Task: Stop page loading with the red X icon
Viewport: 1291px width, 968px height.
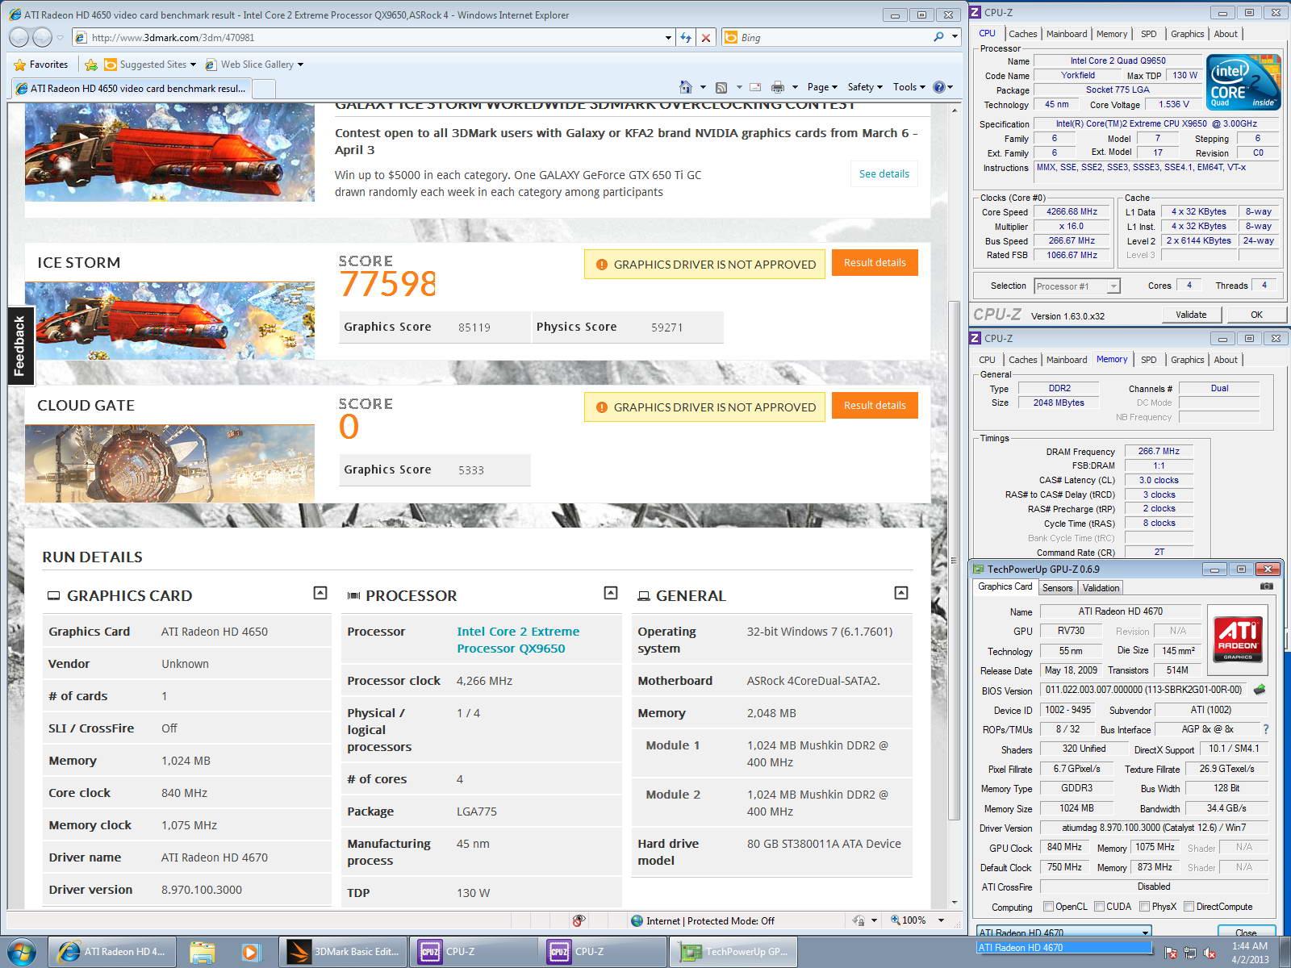Action: click(x=706, y=37)
